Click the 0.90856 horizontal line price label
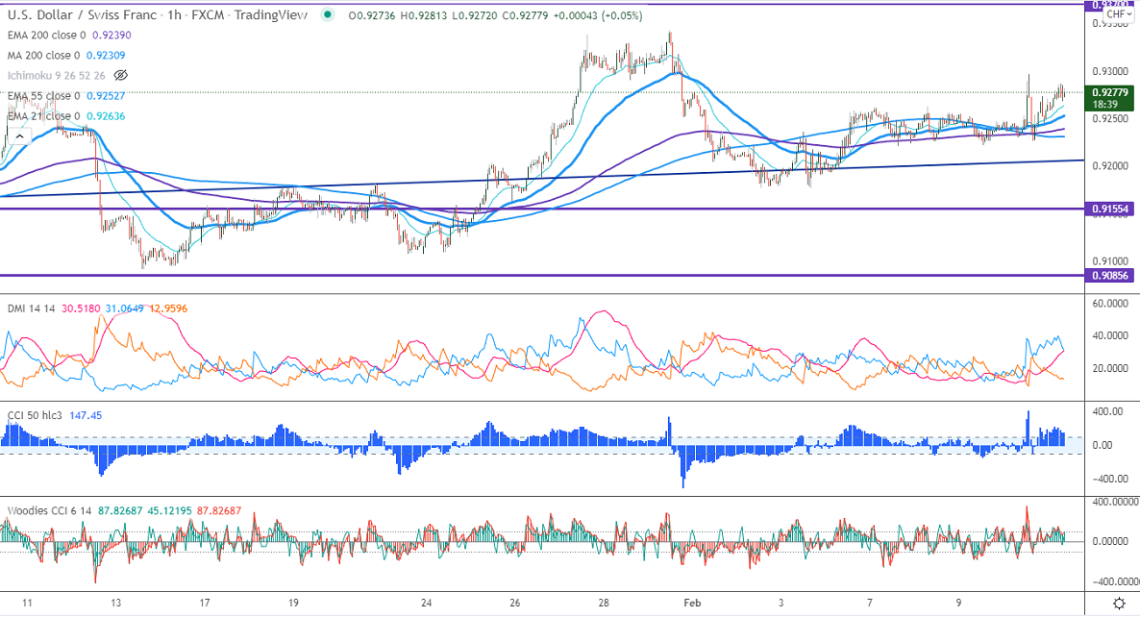Image resolution: width=1140 pixels, height=617 pixels. click(x=1109, y=276)
